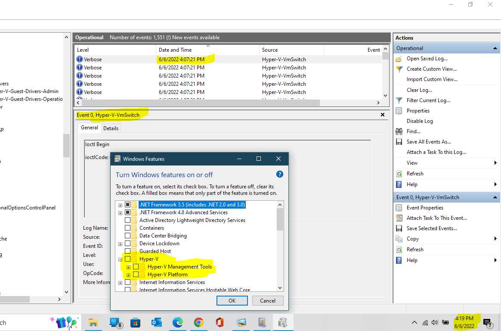Switch to the General tab
The height and width of the screenshot is (331, 501).
(90, 128)
